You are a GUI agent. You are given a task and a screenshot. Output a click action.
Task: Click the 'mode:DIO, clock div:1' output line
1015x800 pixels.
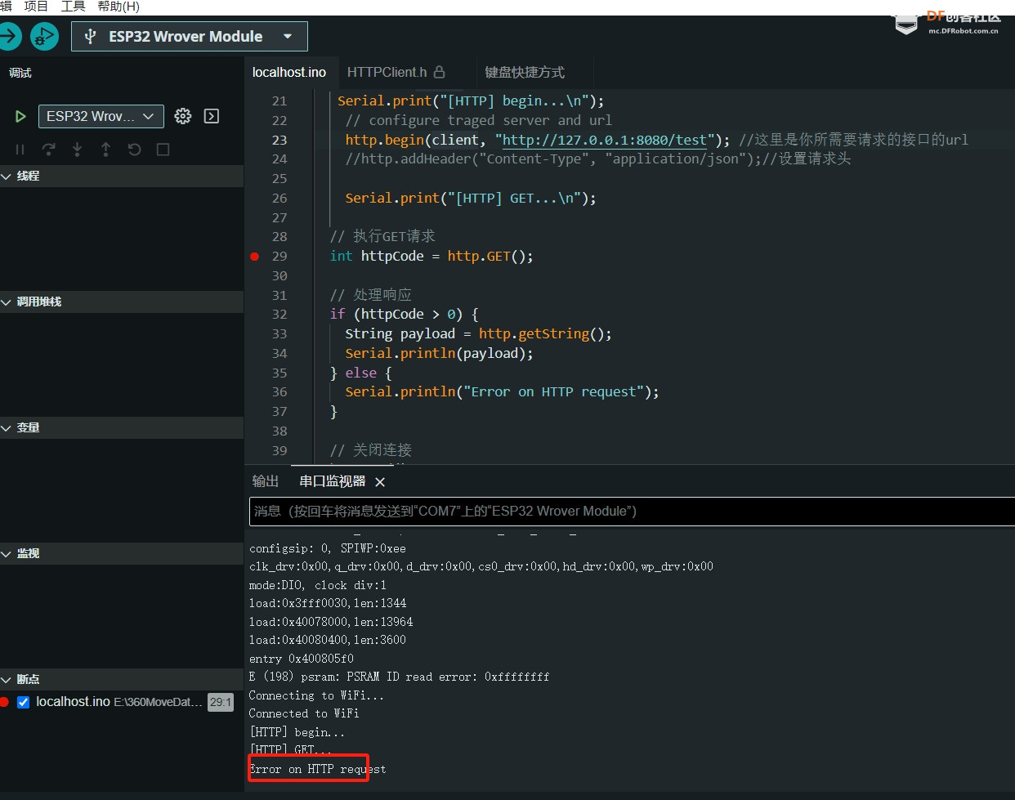click(x=318, y=585)
